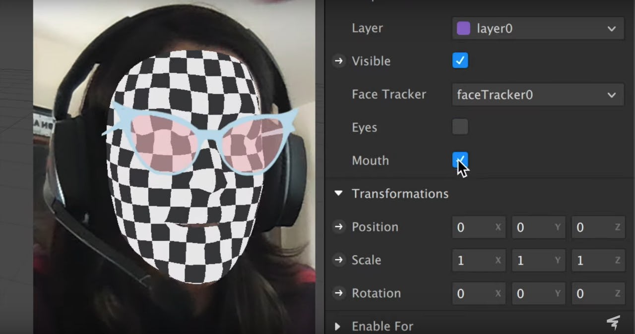
Task: Click the Spark logo at bottom right
Action: 614,322
